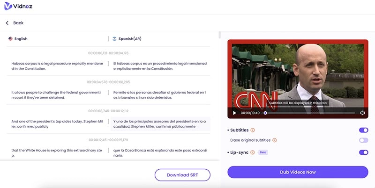Go back using the Back arrow

(x=7, y=23)
